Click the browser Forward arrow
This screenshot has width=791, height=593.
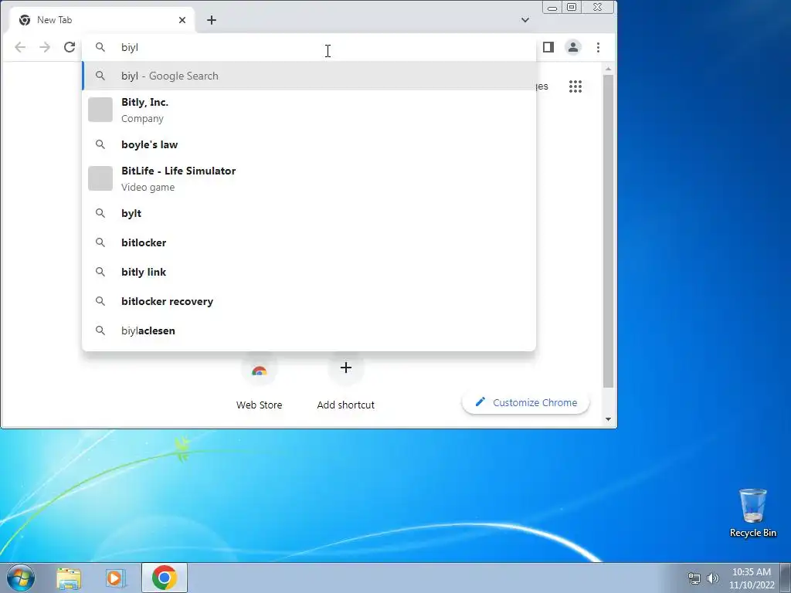pos(45,47)
